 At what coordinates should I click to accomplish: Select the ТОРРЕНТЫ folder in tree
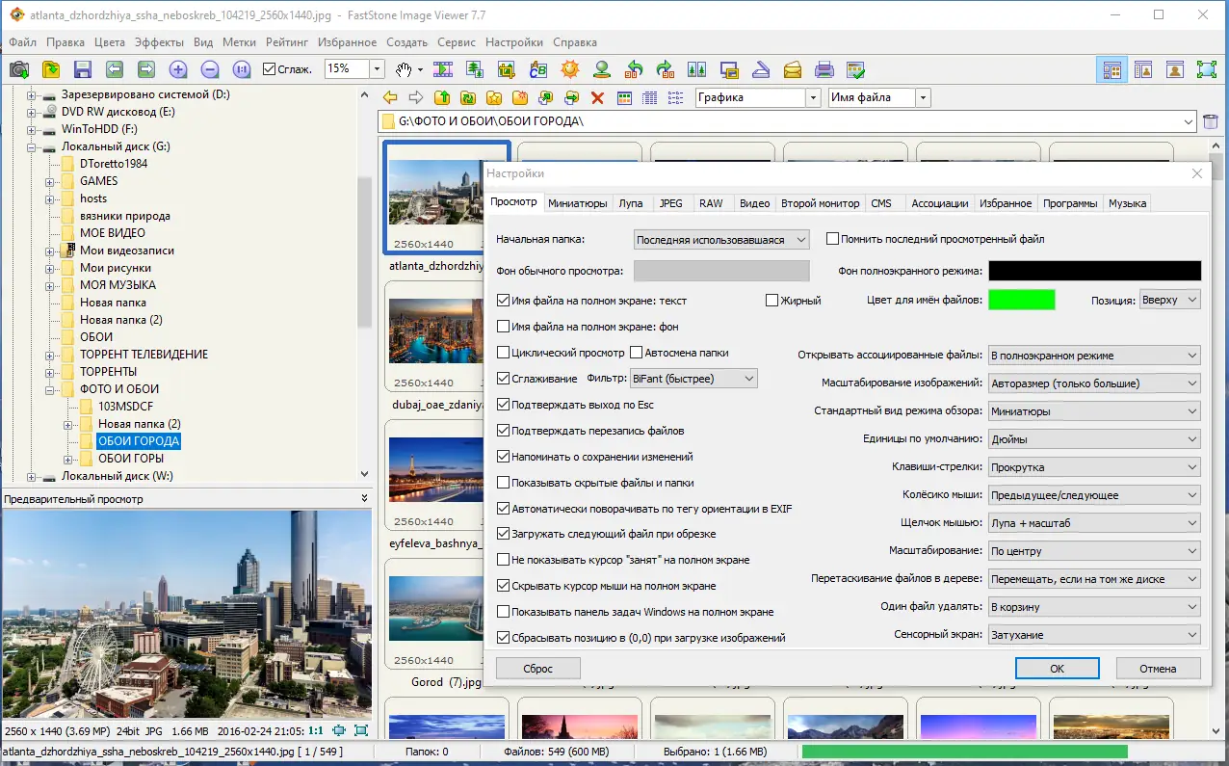(x=108, y=372)
